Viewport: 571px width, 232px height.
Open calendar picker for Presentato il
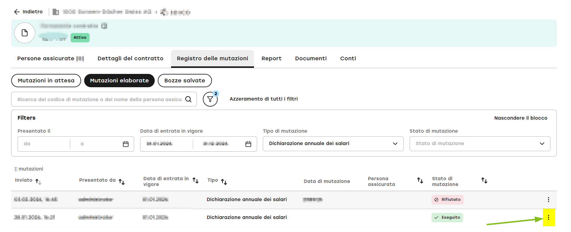point(126,144)
